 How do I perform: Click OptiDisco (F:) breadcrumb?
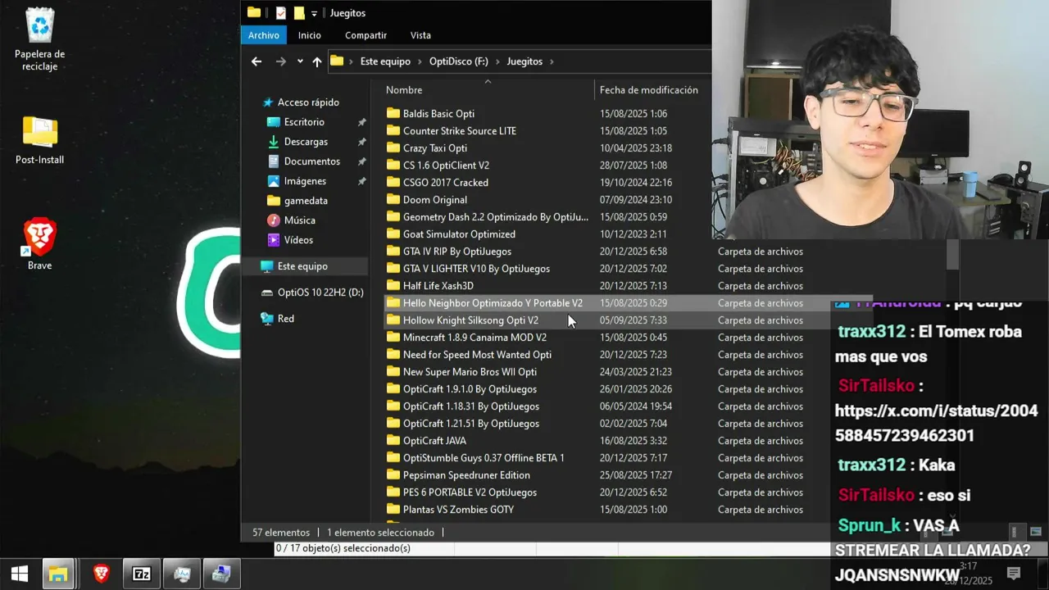tap(458, 61)
